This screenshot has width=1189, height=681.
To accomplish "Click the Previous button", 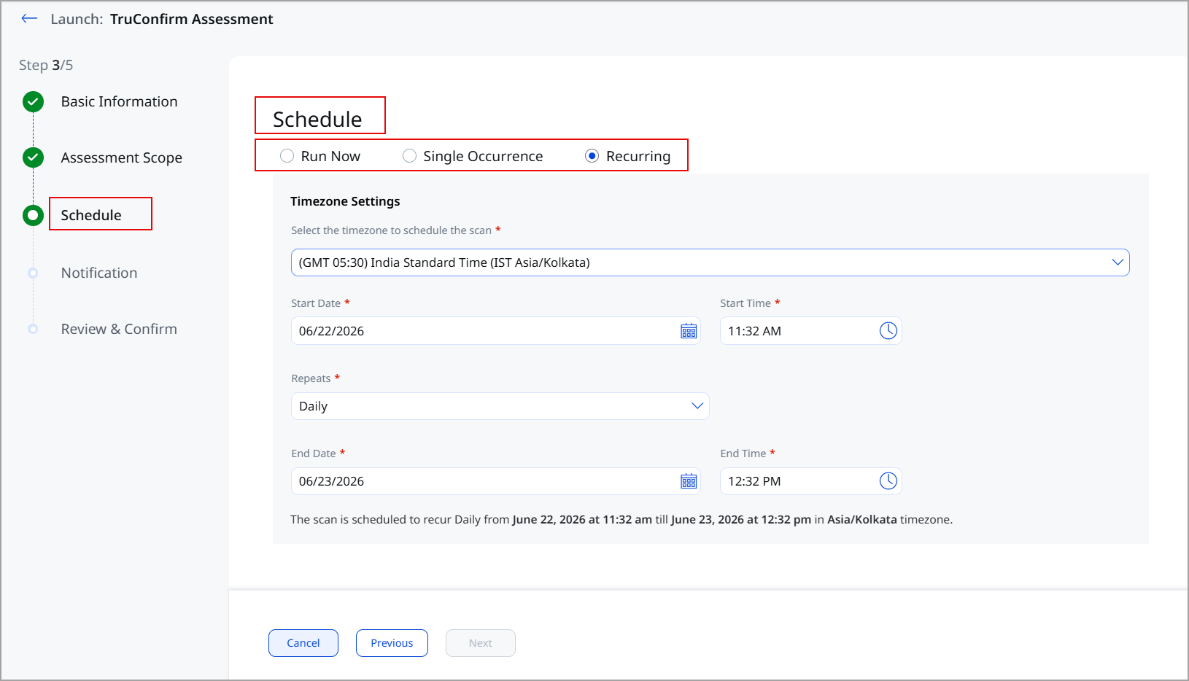I will pyautogui.click(x=392, y=643).
